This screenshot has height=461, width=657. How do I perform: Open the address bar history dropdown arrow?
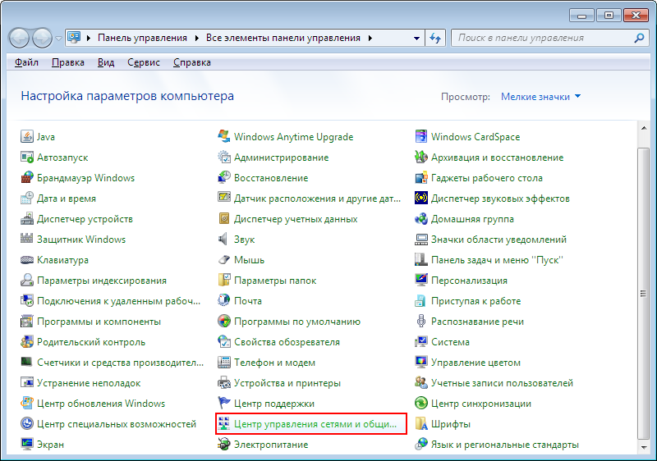click(416, 38)
